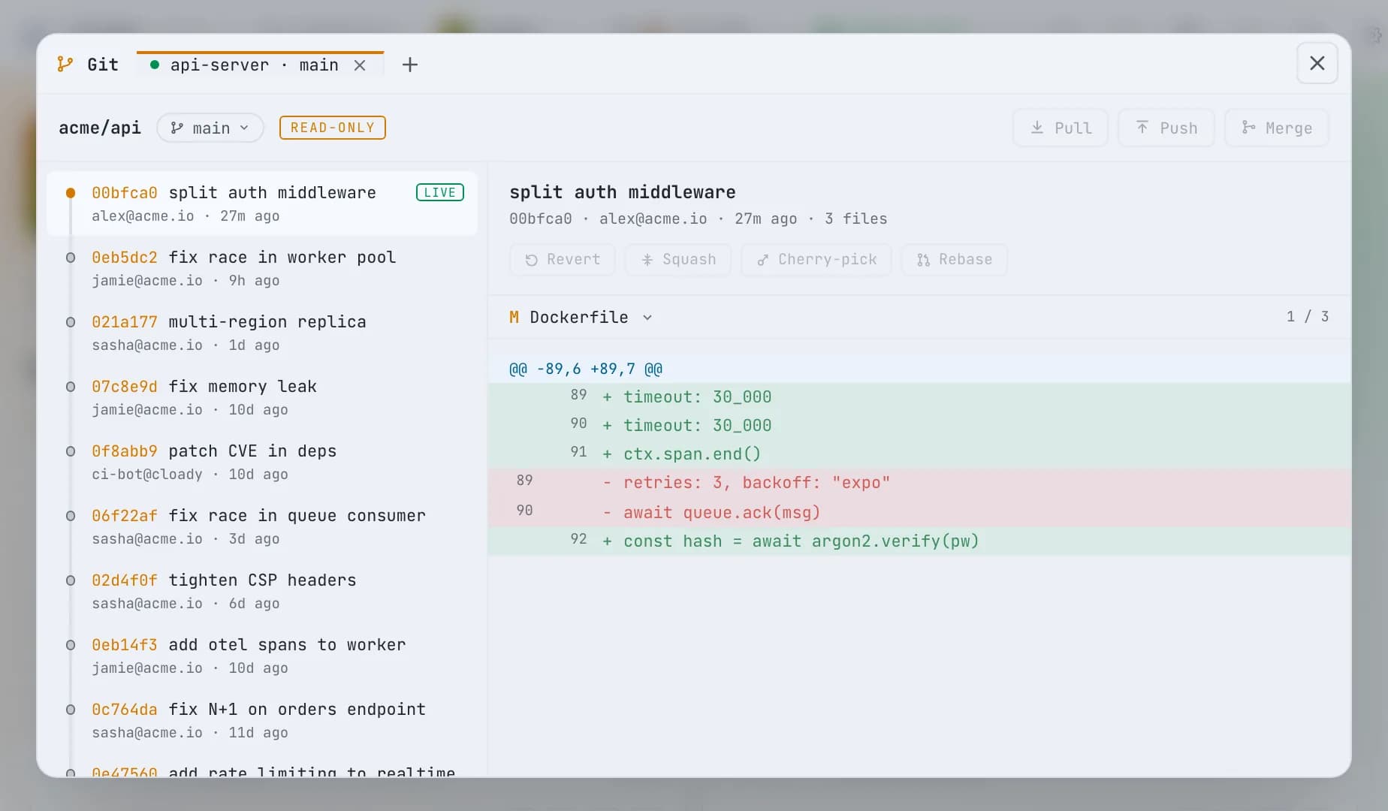Click the commit graph node for 0eb5dc2
1388x811 pixels.
pyautogui.click(x=71, y=258)
